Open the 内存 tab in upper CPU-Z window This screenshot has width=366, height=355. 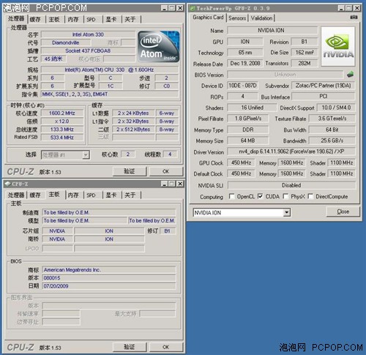pyautogui.click(x=73, y=19)
